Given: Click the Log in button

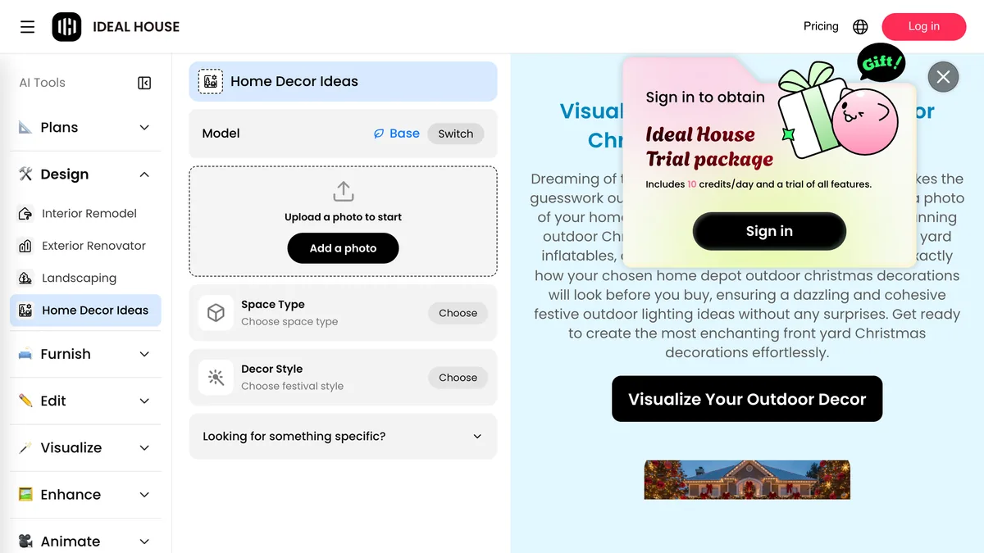Looking at the screenshot, I should click(x=923, y=26).
